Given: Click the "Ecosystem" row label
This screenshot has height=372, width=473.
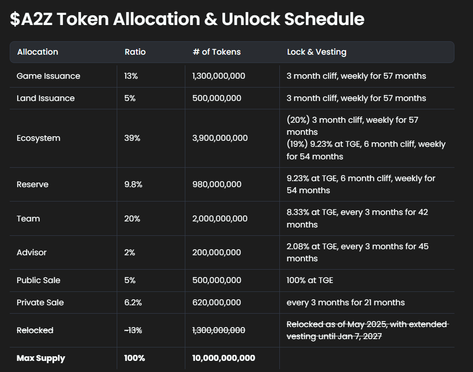Looking at the screenshot, I should (x=38, y=138).
